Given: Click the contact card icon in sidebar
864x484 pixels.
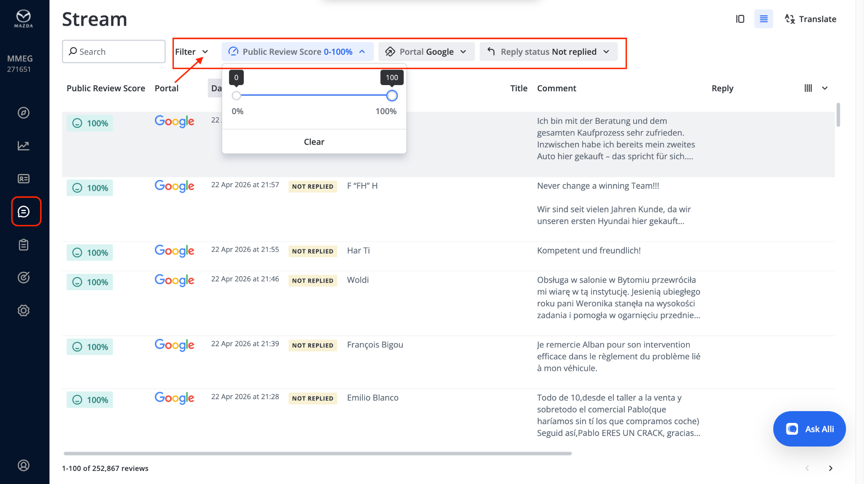Looking at the screenshot, I should (x=24, y=179).
